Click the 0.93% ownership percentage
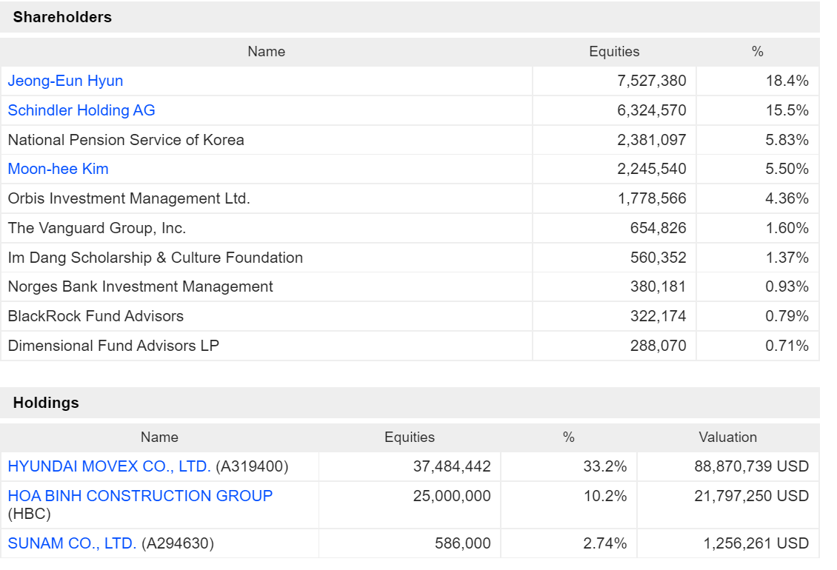The height and width of the screenshot is (570, 837). [787, 286]
